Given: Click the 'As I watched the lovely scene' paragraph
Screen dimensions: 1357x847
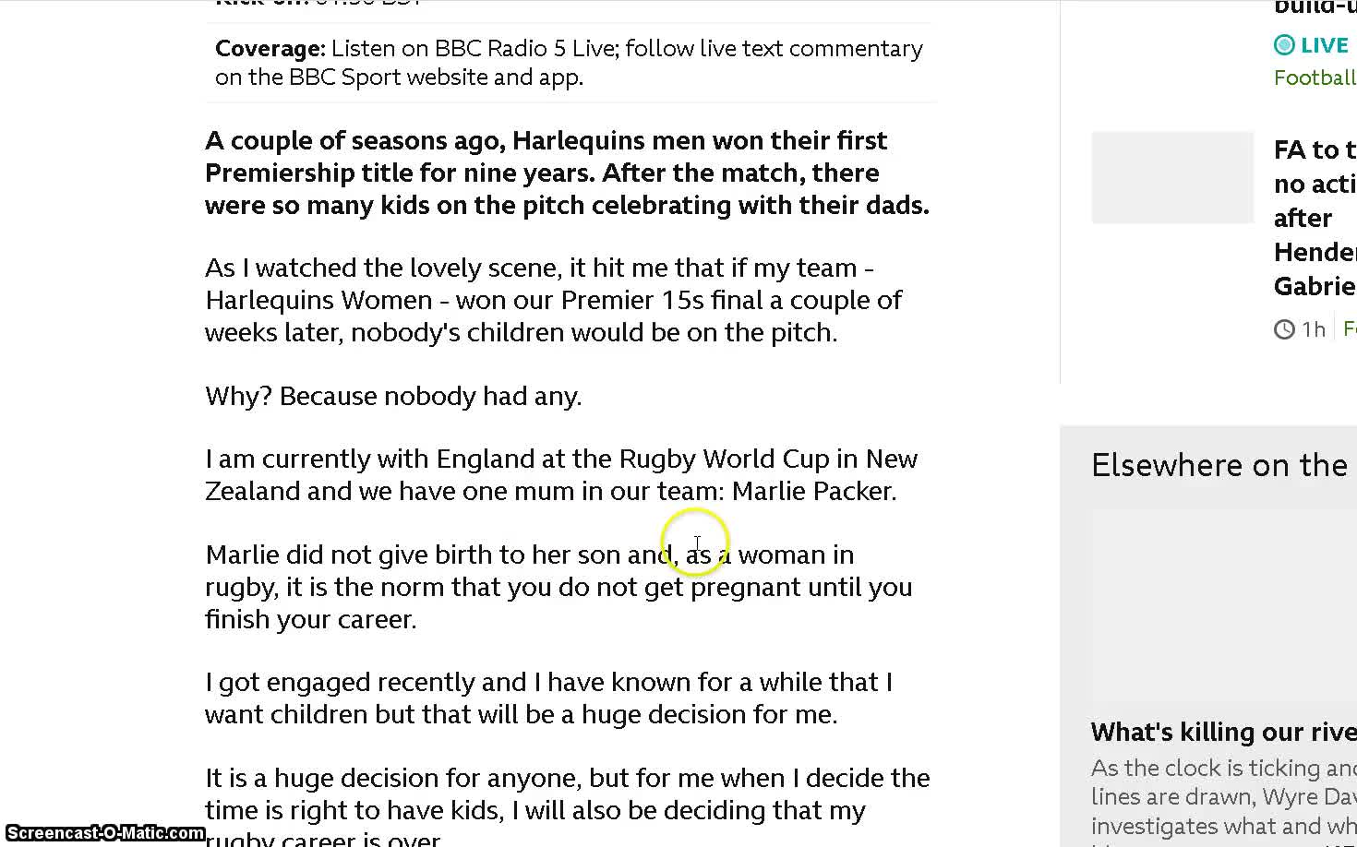Looking at the screenshot, I should pyautogui.click(x=553, y=300).
